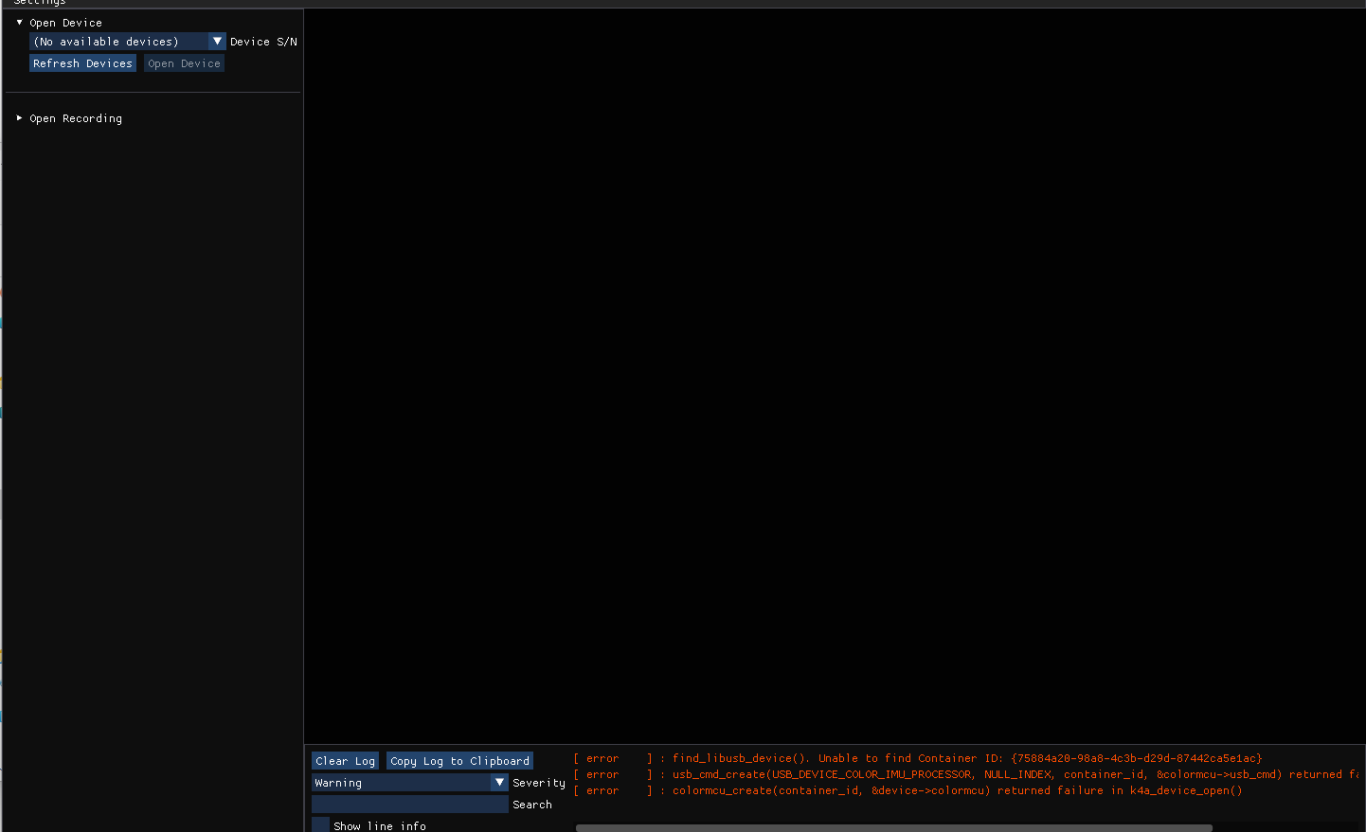
Task: Click the disabled Open Device button
Action: [x=184, y=63]
